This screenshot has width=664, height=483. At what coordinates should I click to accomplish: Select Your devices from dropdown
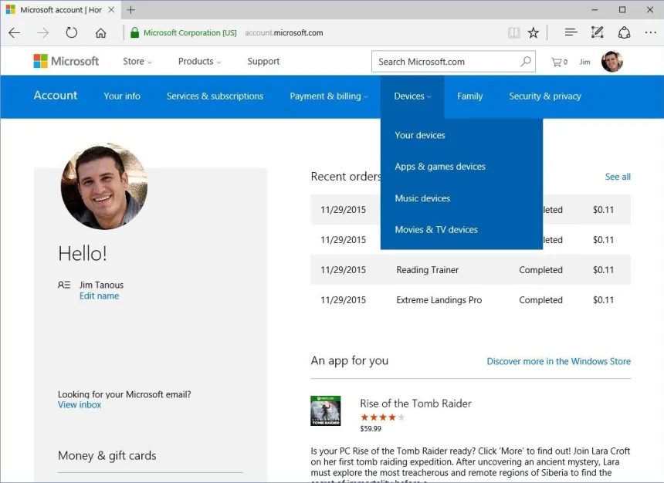420,135
